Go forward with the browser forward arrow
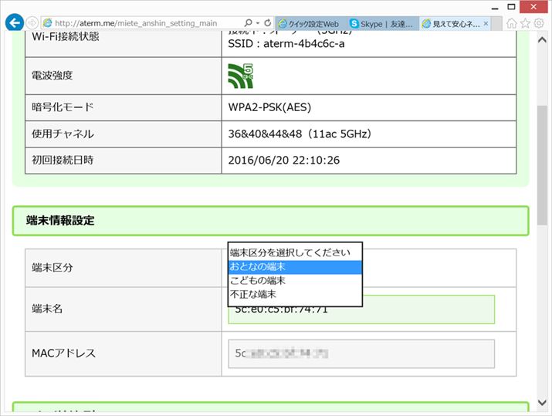This screenshot has height=416, width=552. [x=32, y=23]
